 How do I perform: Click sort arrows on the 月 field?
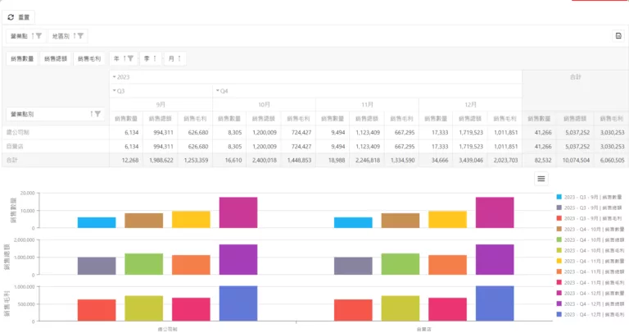click(179, 58)
